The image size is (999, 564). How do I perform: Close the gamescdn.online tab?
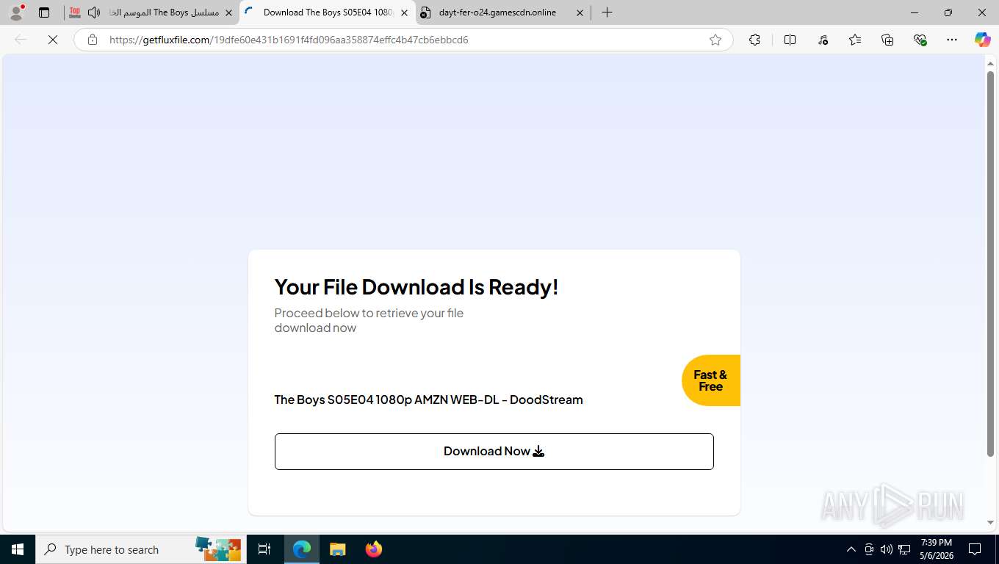pyautogui.click(x=580, y=12)
